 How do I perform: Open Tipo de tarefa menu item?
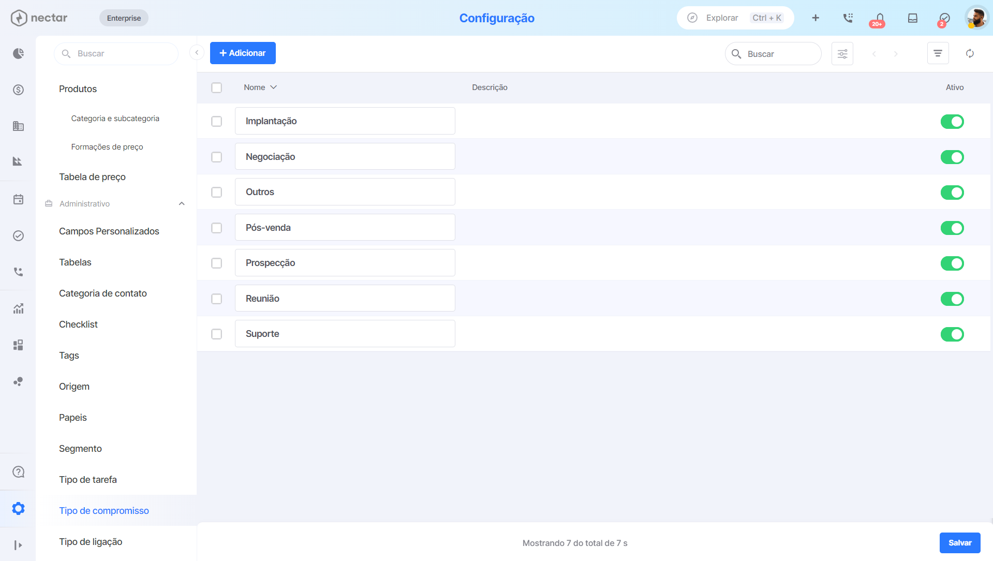(88, 480)
